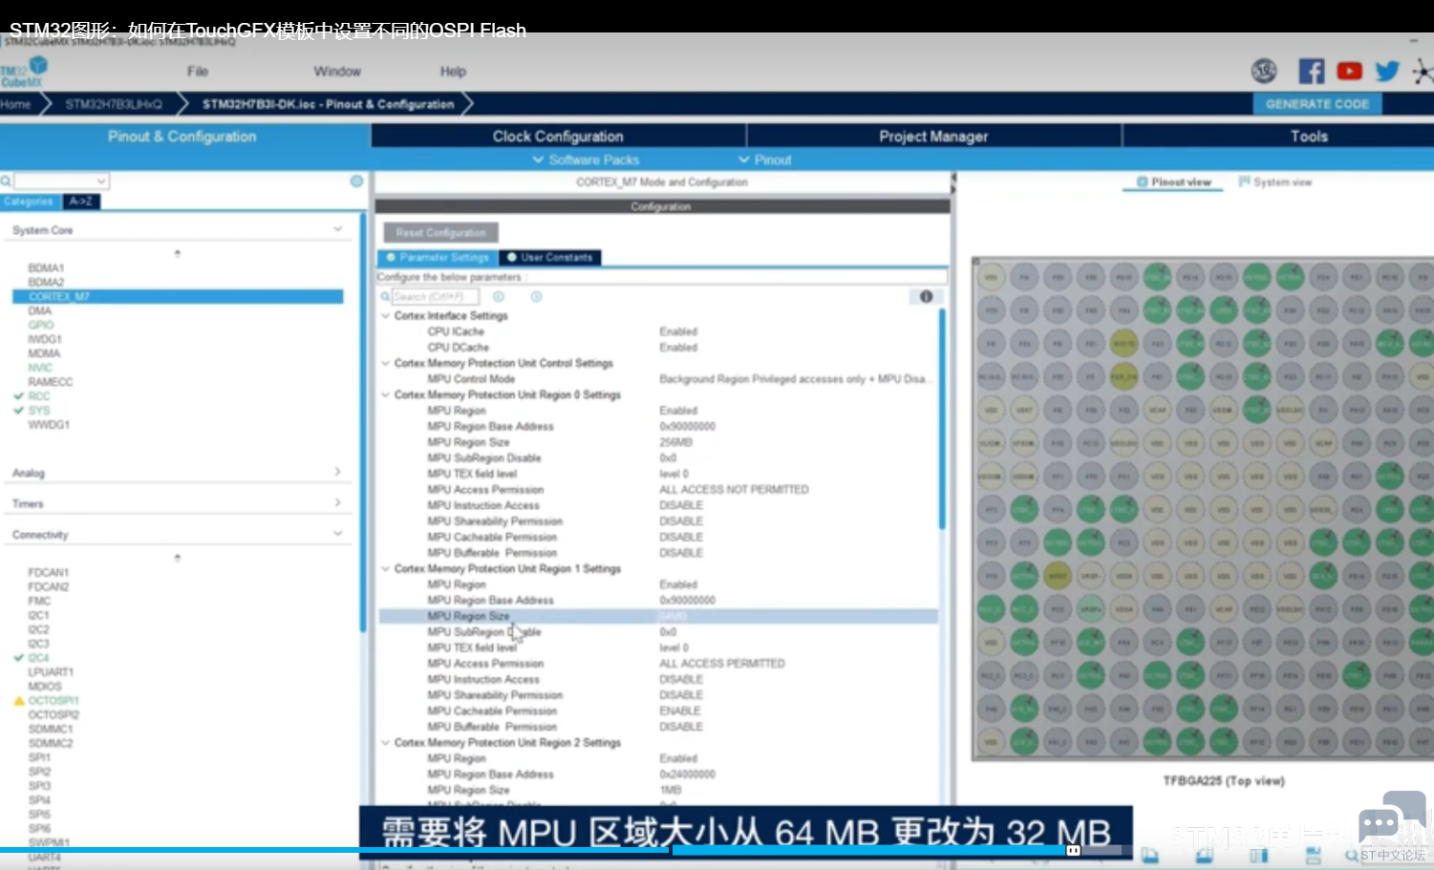Expand the Timers category
Image resolution: width=1434 pixels, height=870 pixels.
(x=337, y=502)
